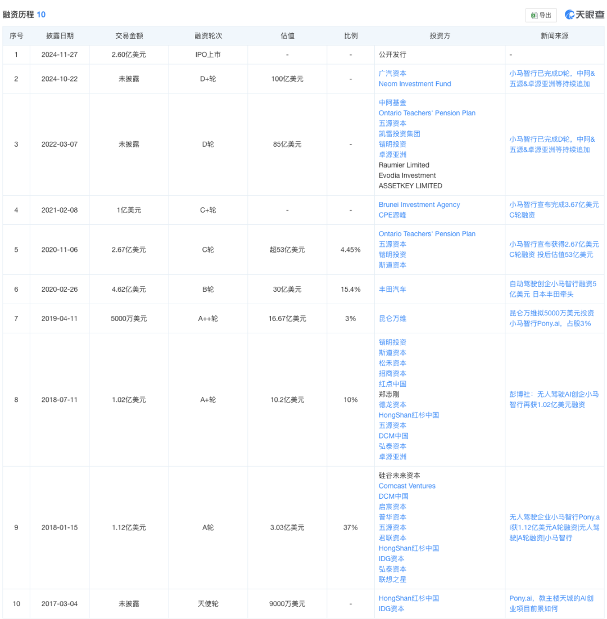Select the ratio cell 15.4%
This screenshot has width=607, height=619.
click(351, 290)
